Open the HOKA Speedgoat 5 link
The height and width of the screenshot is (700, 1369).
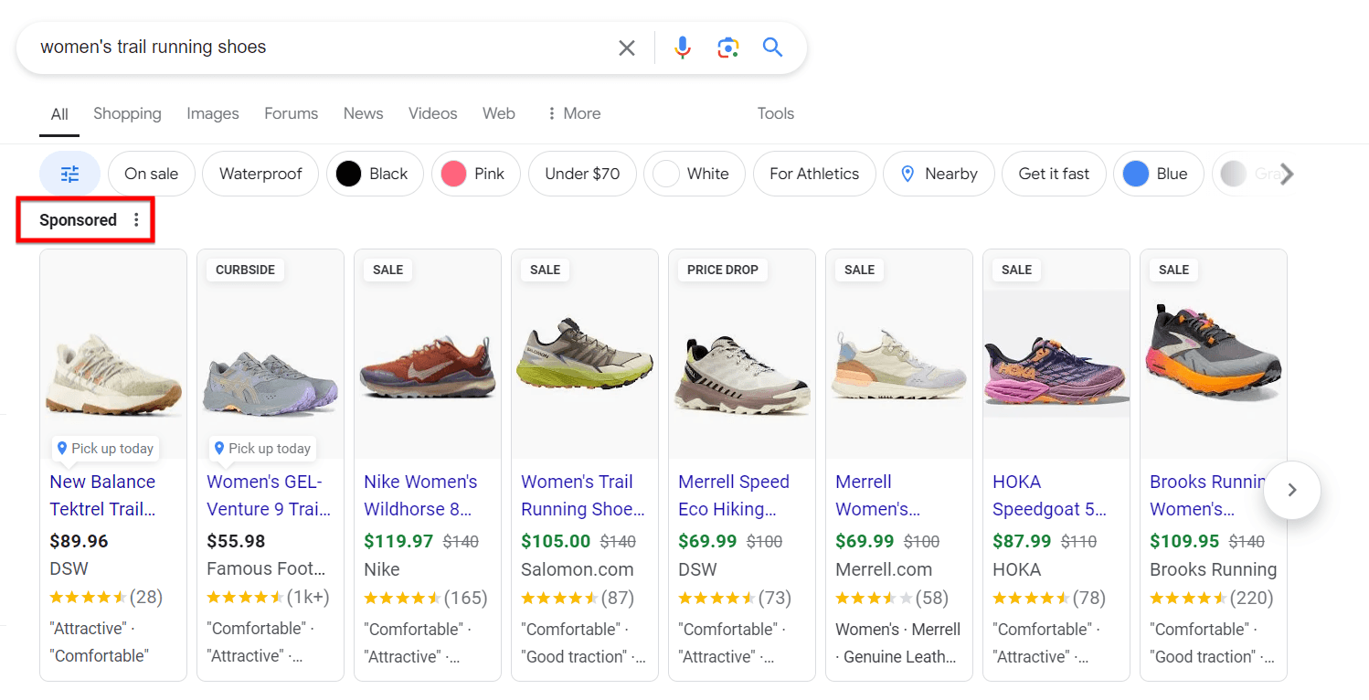click(1049, 495)
